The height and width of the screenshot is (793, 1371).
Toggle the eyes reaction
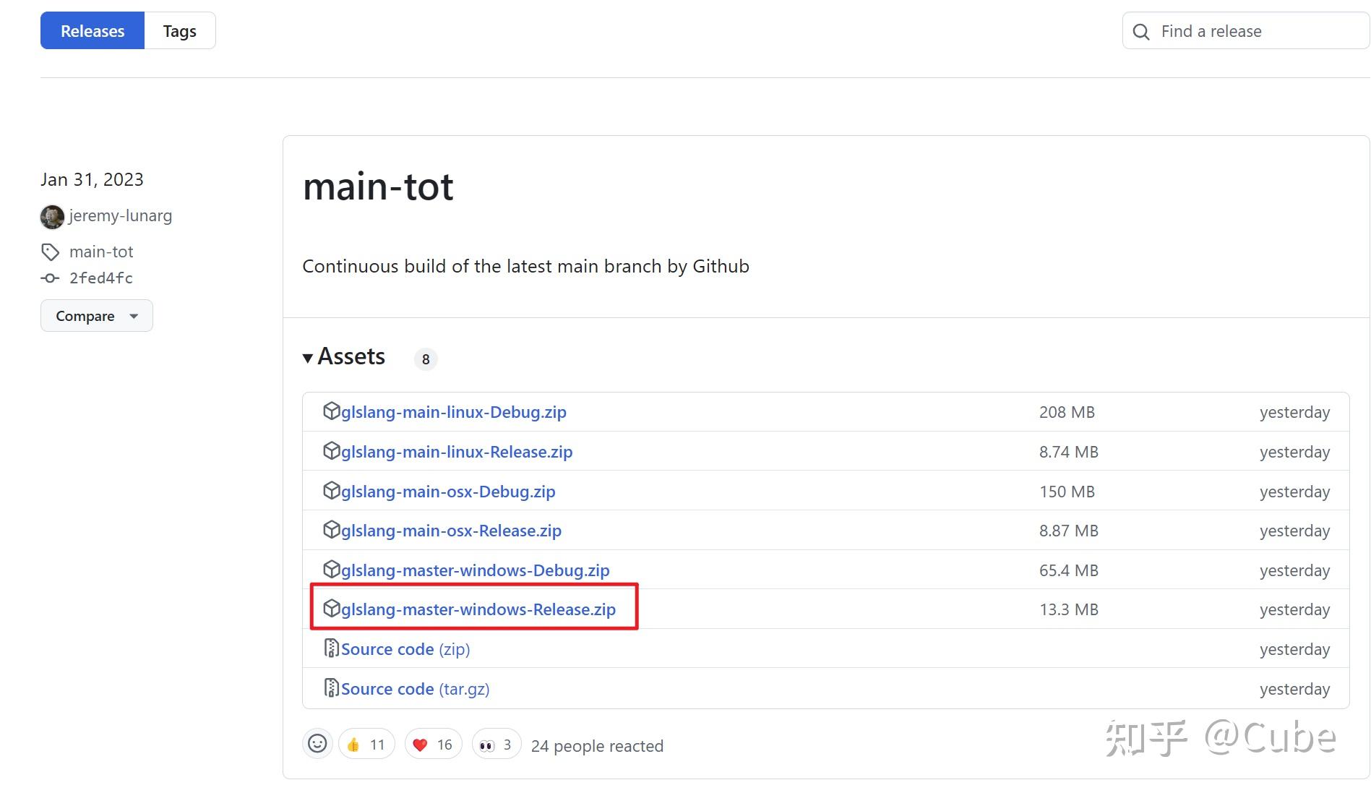click(x=496, y=745)
